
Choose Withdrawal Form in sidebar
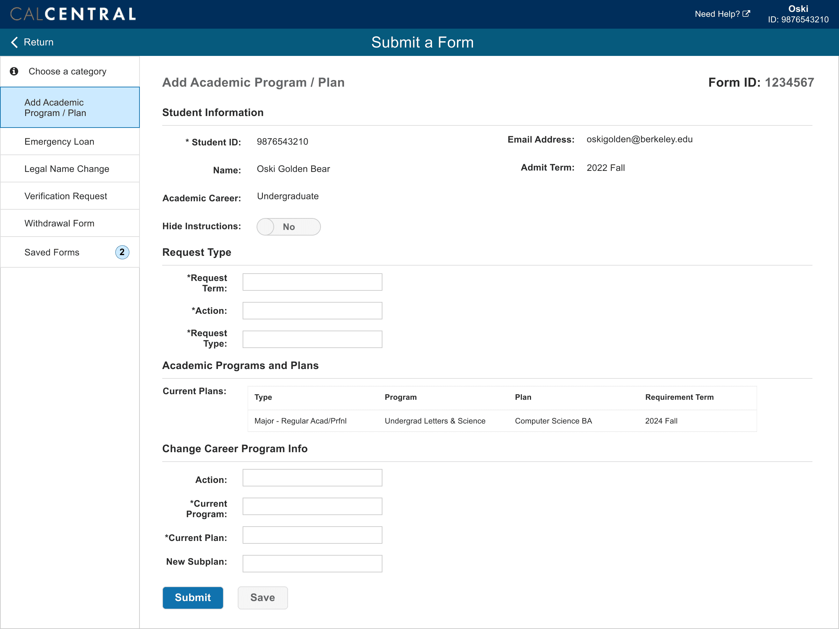coord(59,223)
